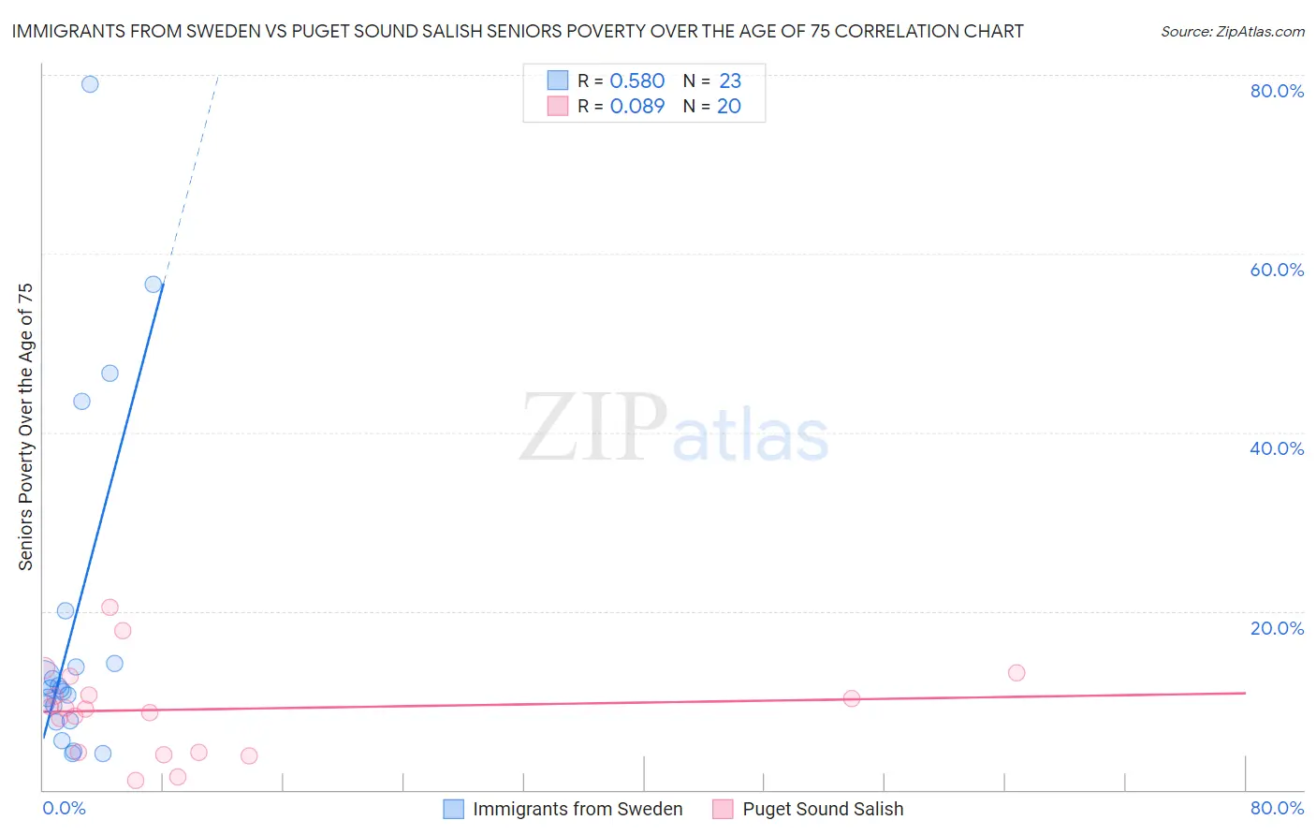Click the pink R = 0.089 swatch in stats box
The width and height of the screenshot is (1316, 835).
click(x=558, y=106)
